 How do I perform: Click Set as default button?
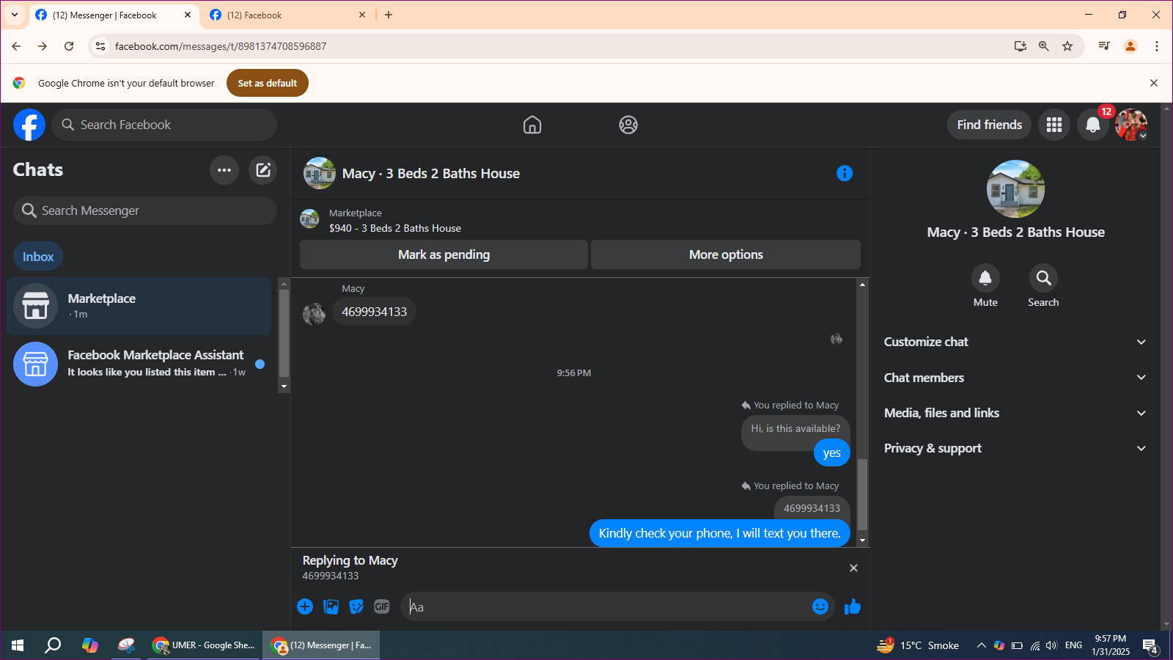point(268,83)
